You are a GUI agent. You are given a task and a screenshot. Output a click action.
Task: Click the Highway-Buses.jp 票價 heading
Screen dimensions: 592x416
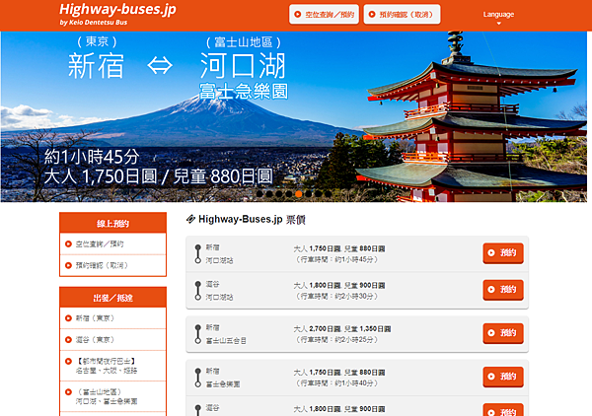(252, 219)
